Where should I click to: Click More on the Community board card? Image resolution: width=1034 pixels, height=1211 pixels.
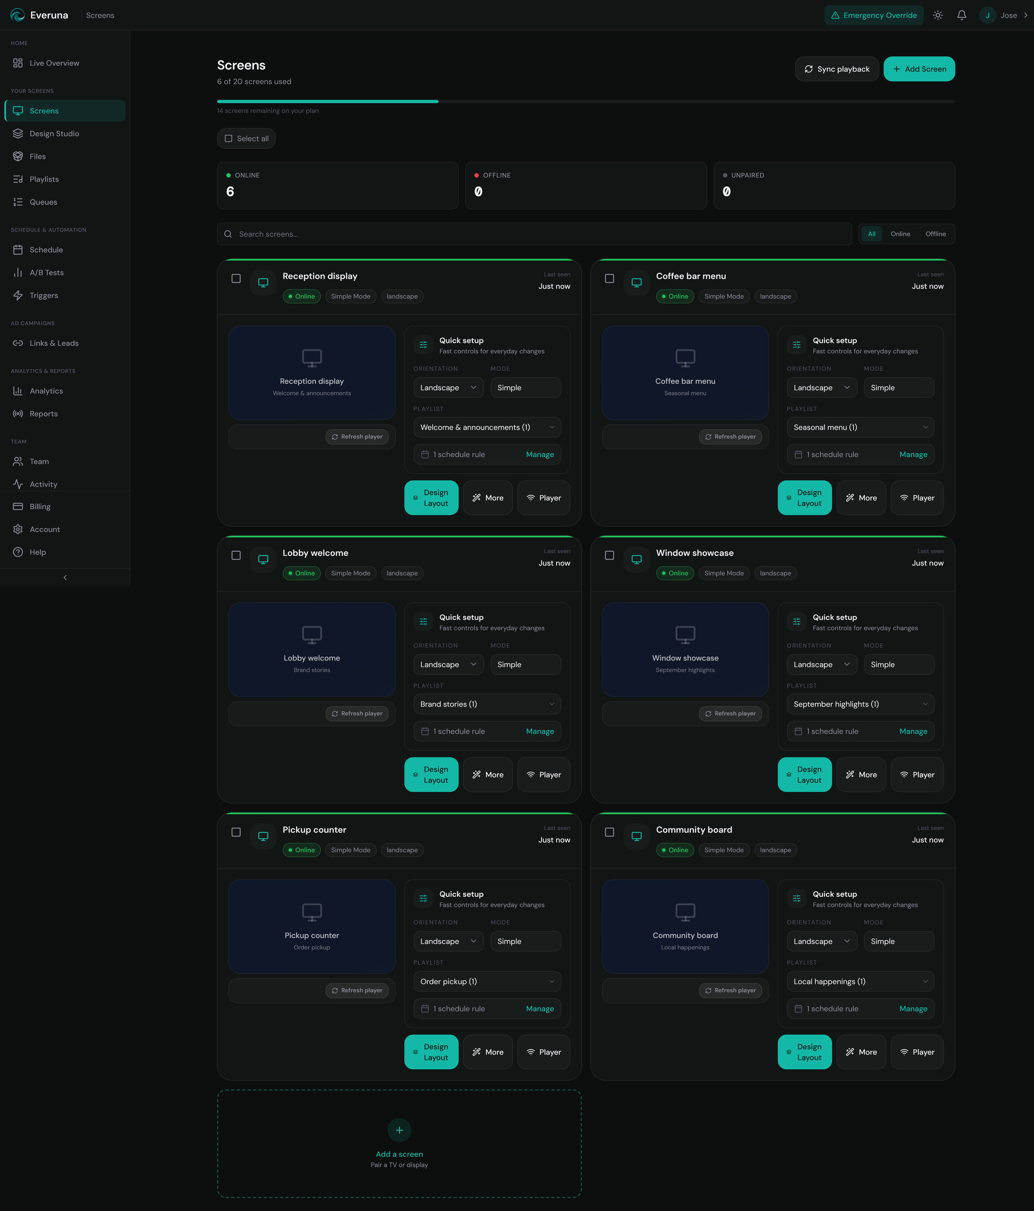[861, 1052]
